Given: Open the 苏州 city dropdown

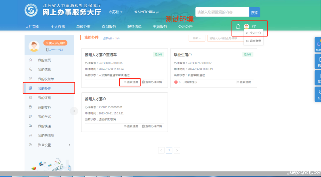Looking at the screenshot, I should coord(116,12).
